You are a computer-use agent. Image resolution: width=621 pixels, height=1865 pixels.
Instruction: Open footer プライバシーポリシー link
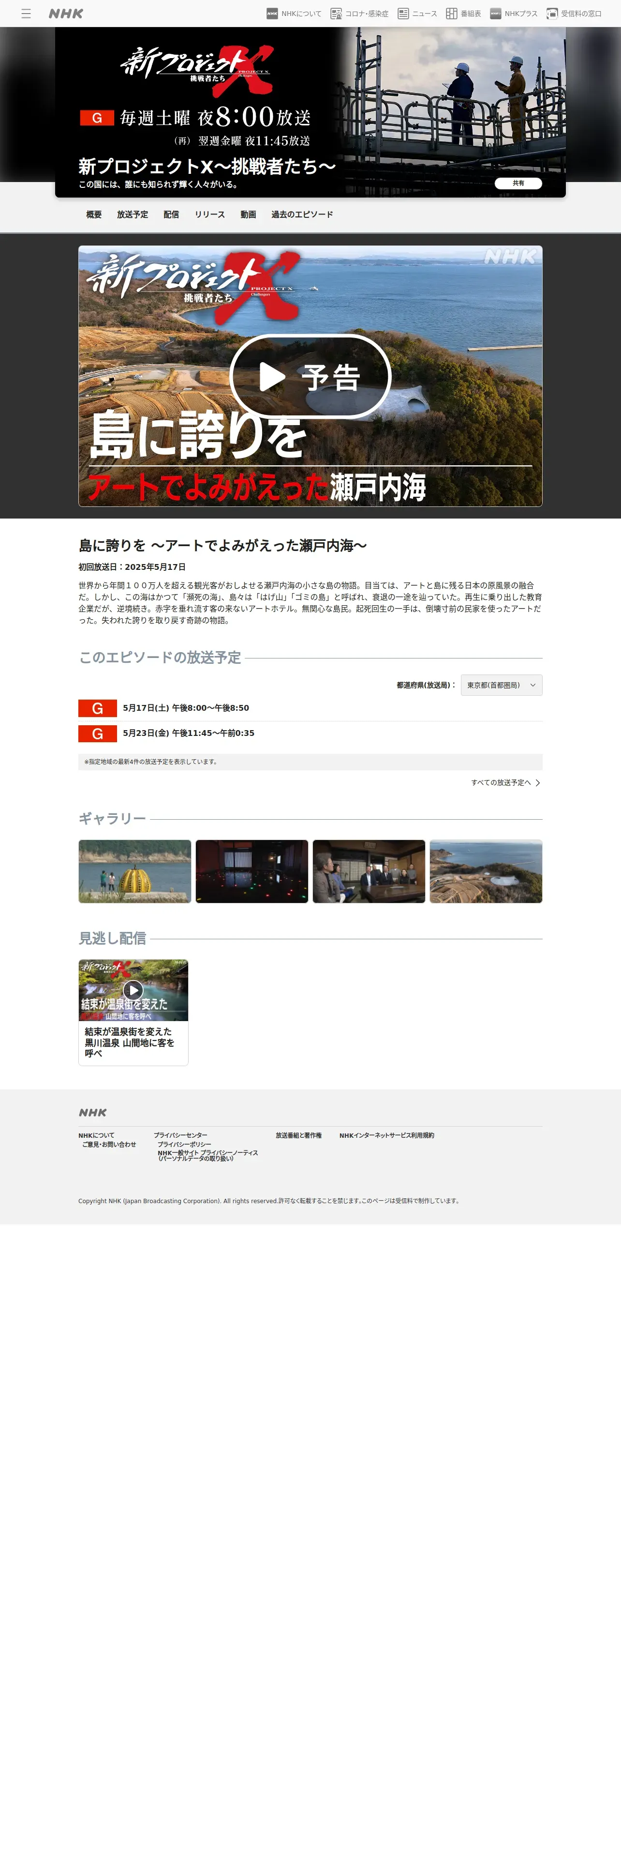pyautogui.click(x=184, y=1145)
